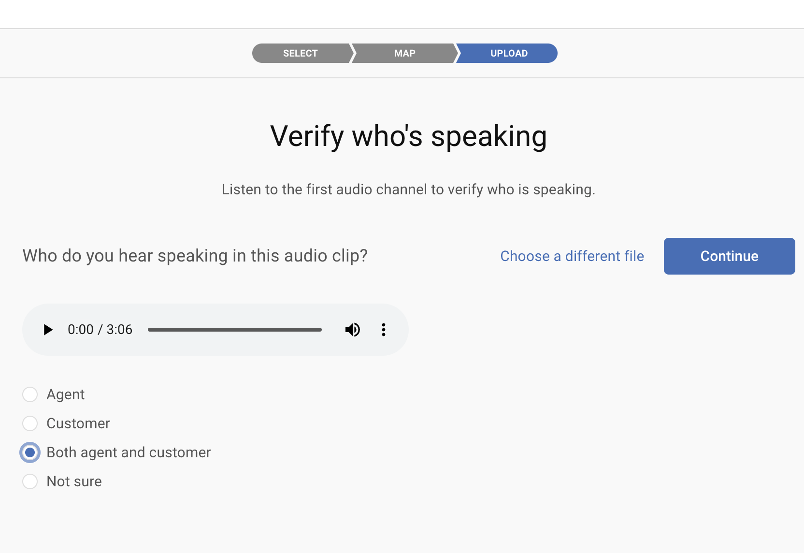Click the 'Agent' option label text

(x=66, y=394)
